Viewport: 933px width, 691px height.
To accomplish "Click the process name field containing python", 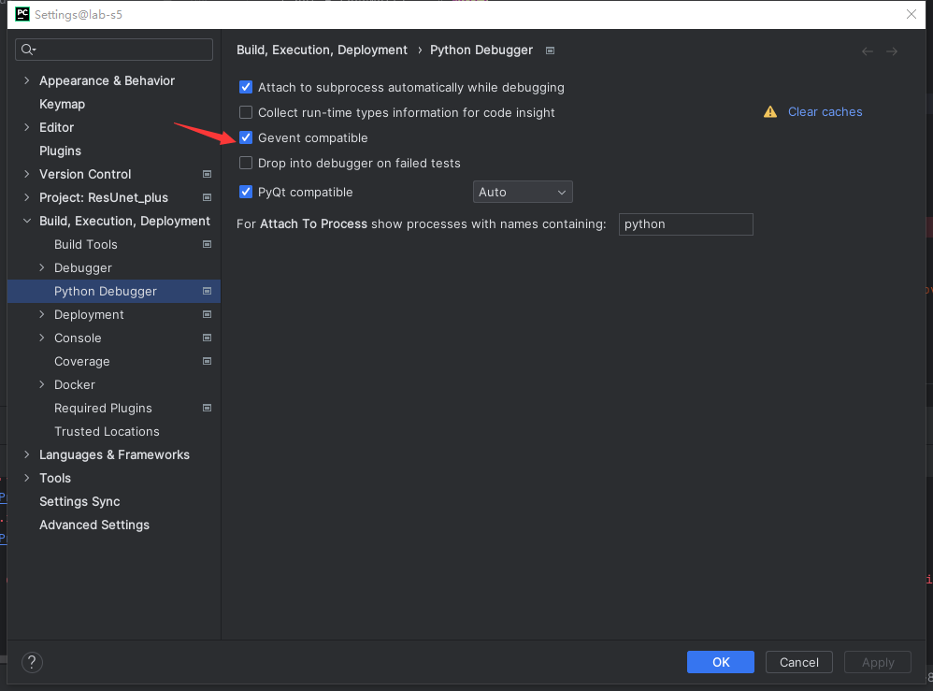I will coord(685,224).
